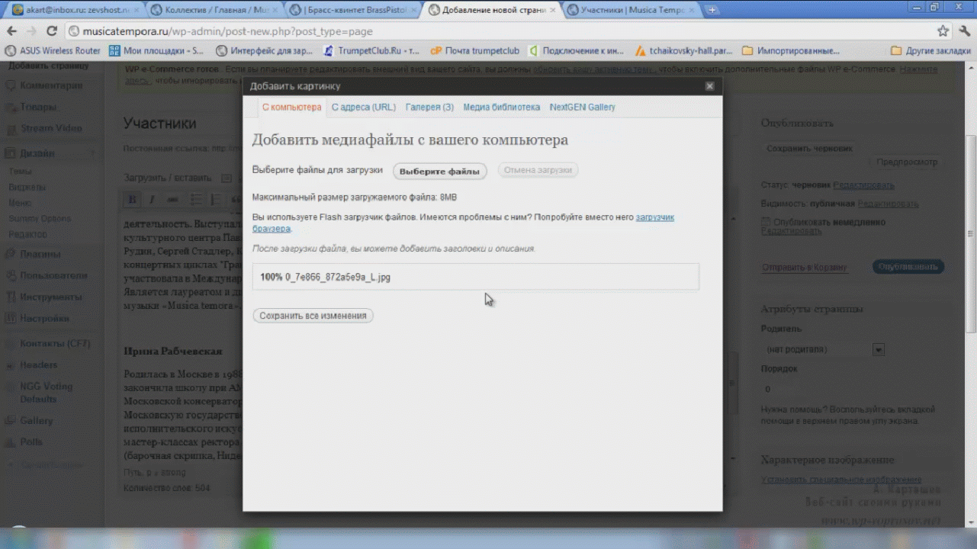
Task: Open the 'Контакты (CF7)' sidebar menu
Action: tap(55, 343)
